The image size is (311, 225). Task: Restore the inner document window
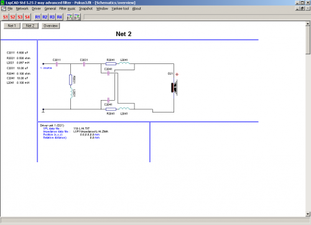(303, 9)
